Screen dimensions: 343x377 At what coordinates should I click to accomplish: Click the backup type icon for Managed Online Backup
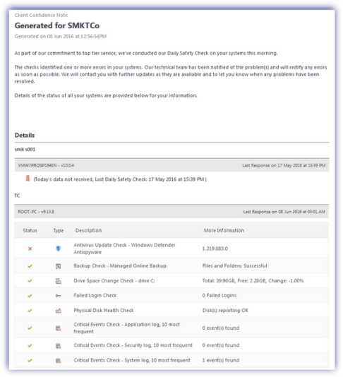pyautogui.click(x=58, y=266)
